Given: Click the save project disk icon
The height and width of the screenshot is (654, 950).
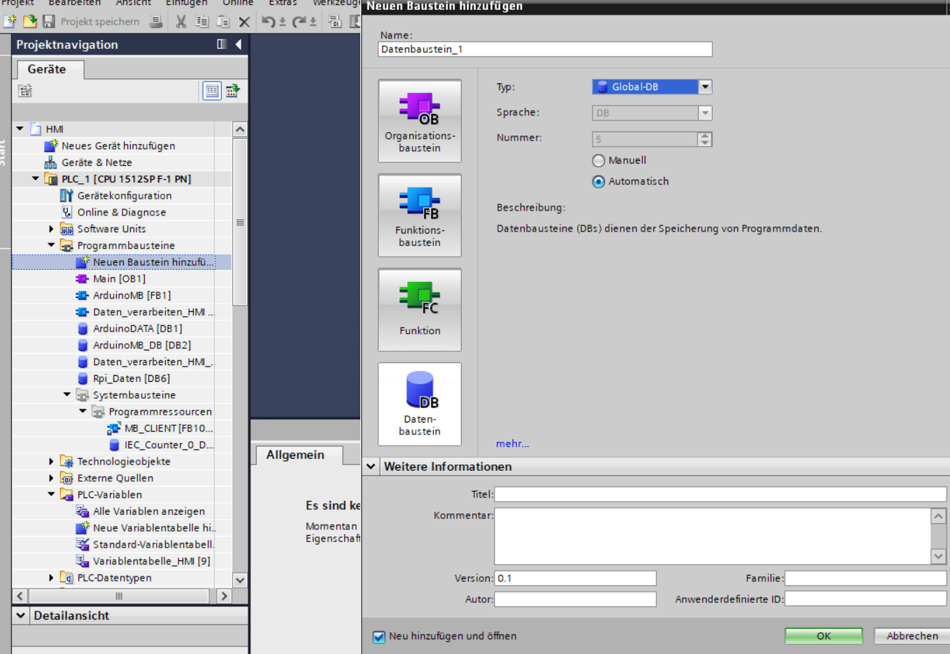Looking at the screenshot, I should pos(48,22).
